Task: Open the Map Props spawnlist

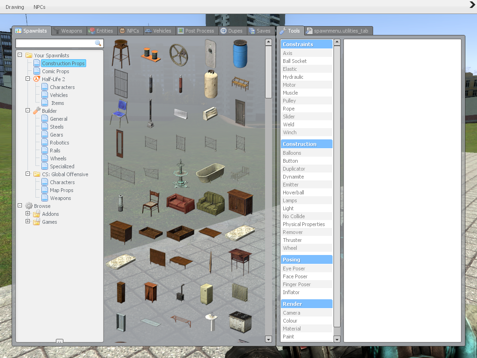Action: pos(61,190)
